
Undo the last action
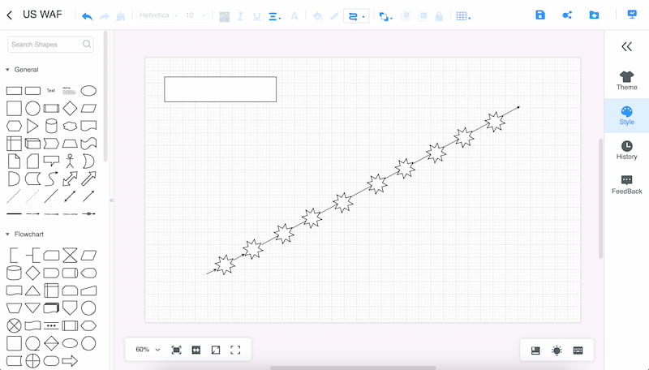tap(87, 16)
